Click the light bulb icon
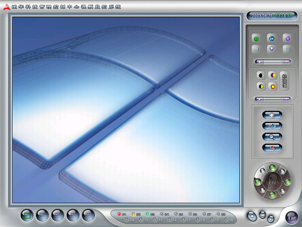Viewport: 302px width, 227px height. [271, 48]
